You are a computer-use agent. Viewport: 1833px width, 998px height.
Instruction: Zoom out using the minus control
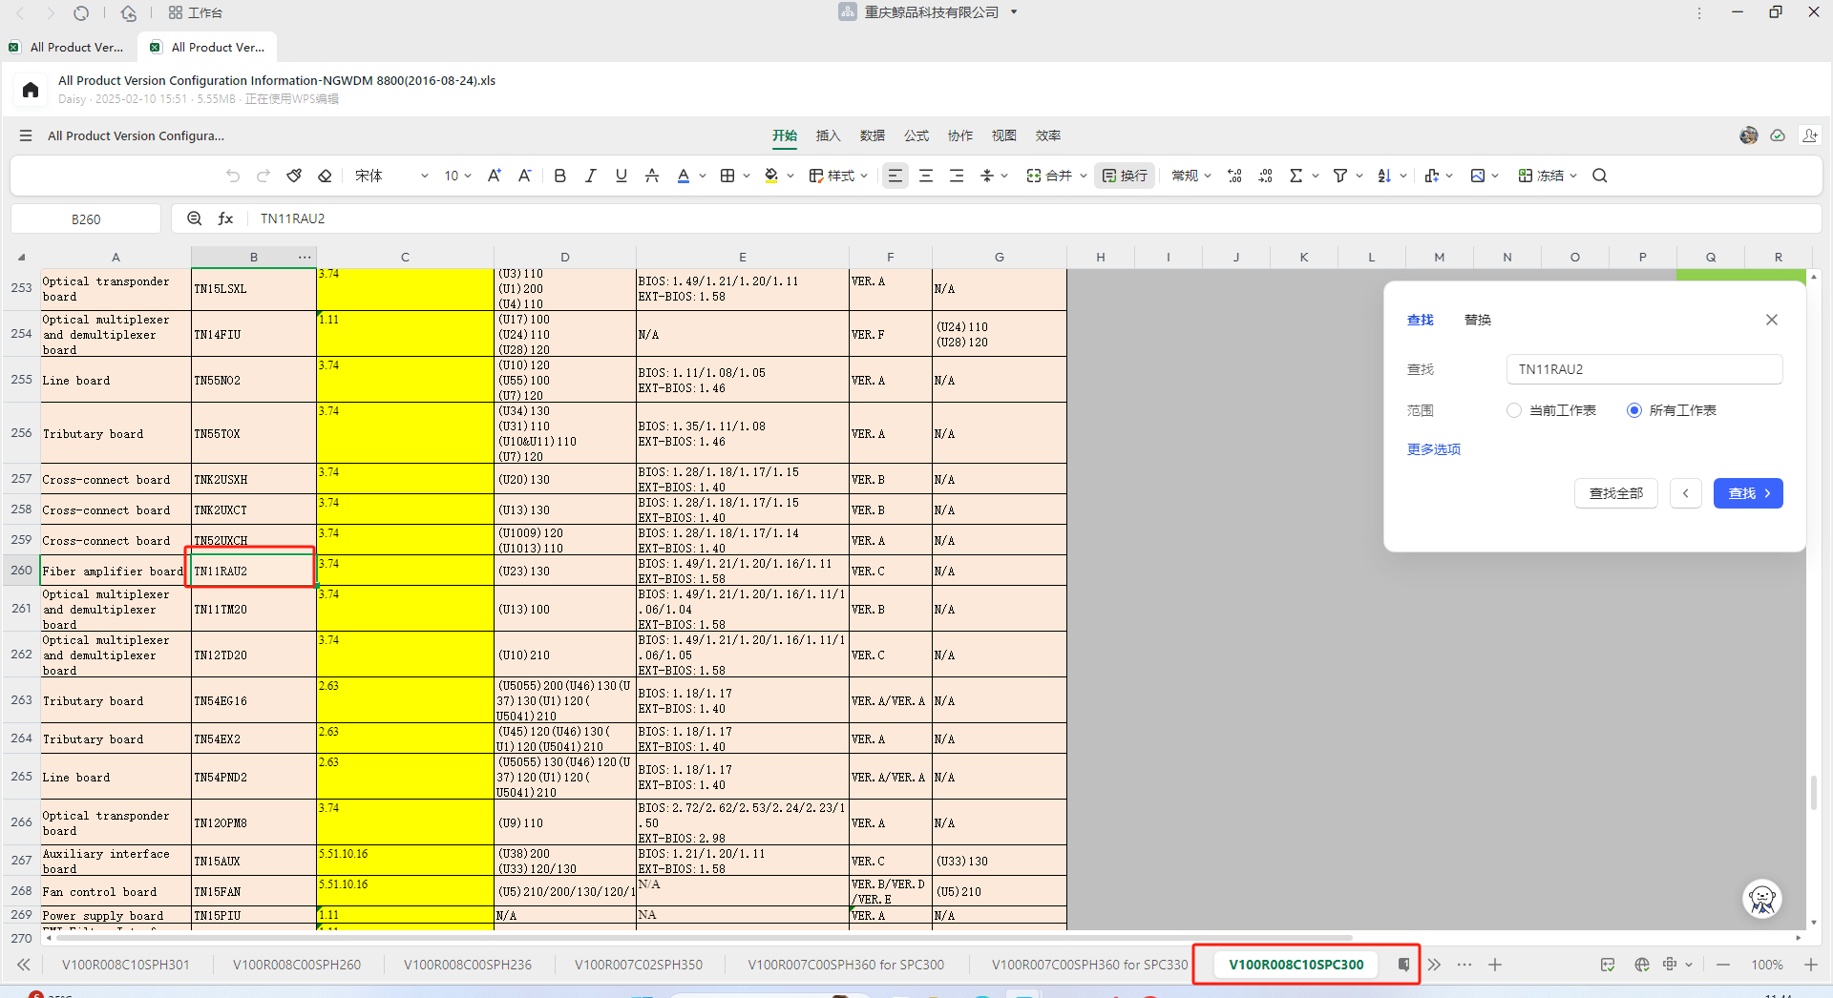1722,965
